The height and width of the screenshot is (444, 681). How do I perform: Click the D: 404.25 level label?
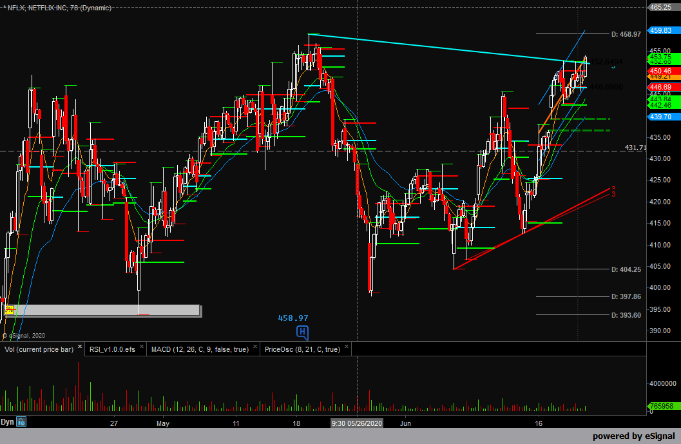tap(626, 269)
